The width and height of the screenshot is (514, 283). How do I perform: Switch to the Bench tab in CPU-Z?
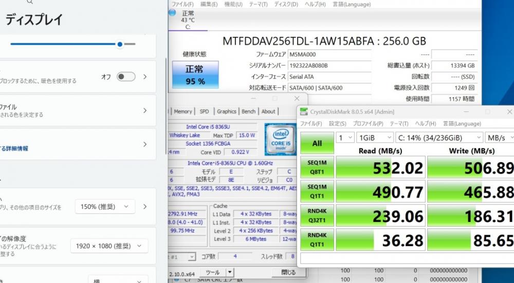248,111
